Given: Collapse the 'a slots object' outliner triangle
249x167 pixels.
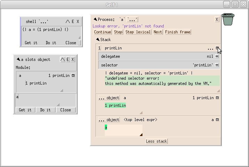Looking at the screenshot, I should click(x=18, y=59).
